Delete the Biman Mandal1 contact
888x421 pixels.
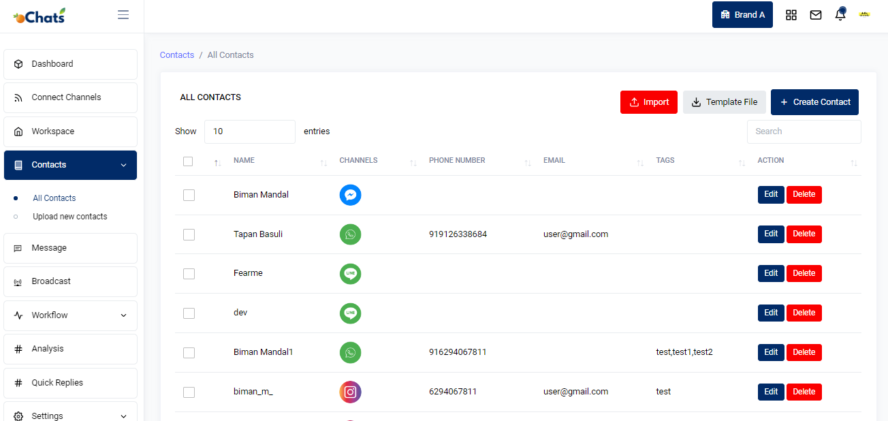[x=804, y=353]
